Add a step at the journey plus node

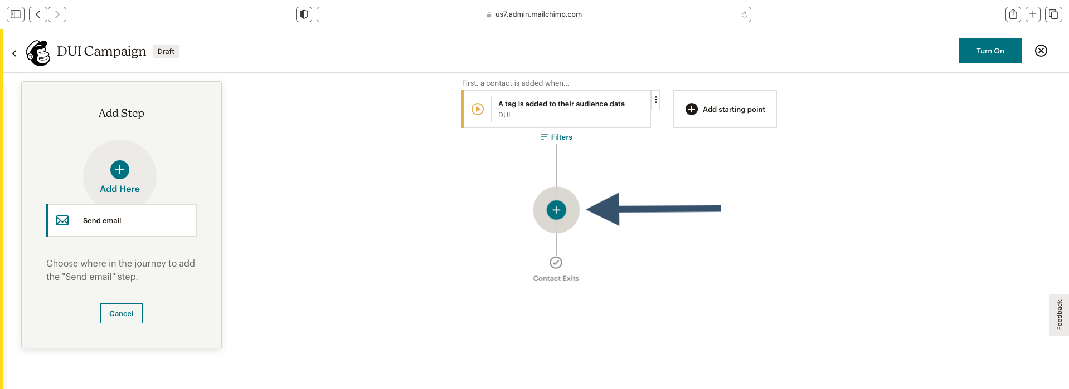556,210
